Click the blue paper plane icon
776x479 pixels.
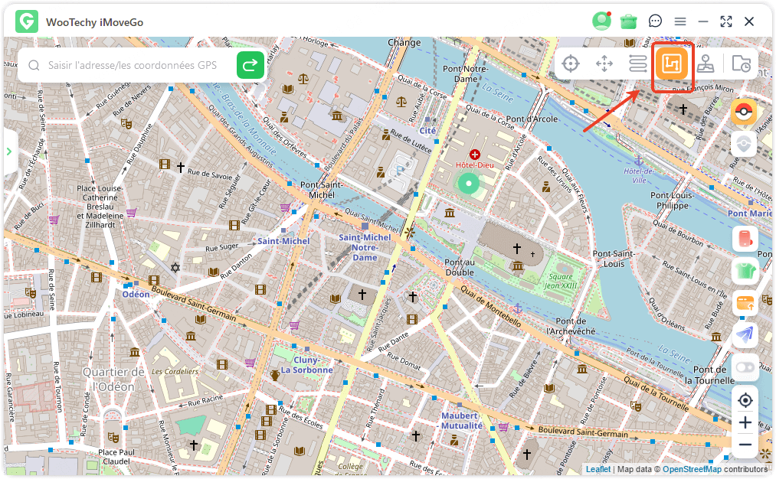coord(745,335)
